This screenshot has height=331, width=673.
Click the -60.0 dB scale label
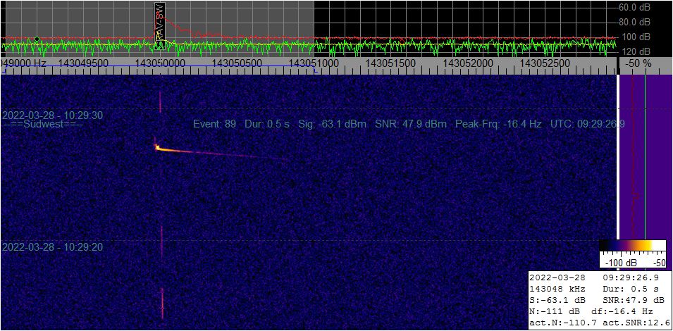click(x=634, y=7)
